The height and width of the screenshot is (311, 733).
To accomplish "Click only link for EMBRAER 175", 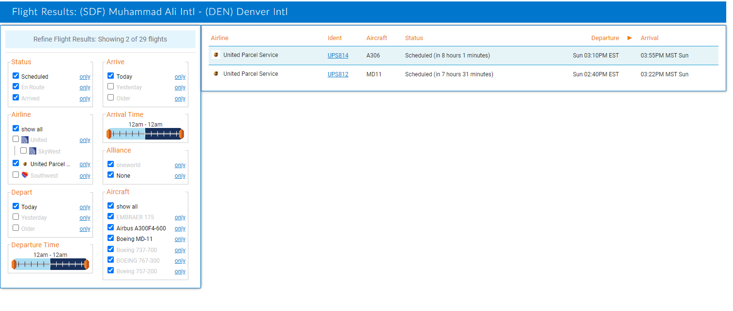I will tap(180, 217).
